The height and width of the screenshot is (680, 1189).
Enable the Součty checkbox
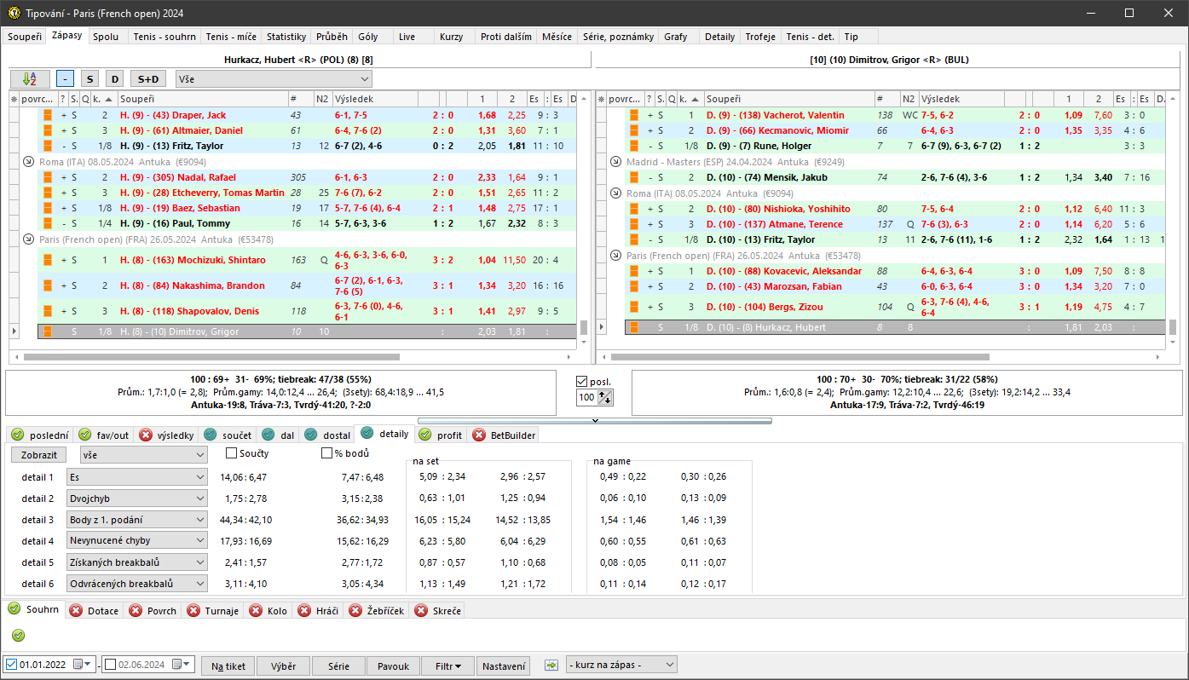click(231, 453)
